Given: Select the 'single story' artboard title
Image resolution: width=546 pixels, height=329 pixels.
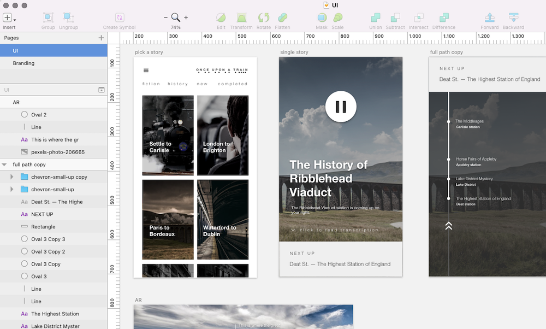Looking at the screenshot, I should [294, 52].
